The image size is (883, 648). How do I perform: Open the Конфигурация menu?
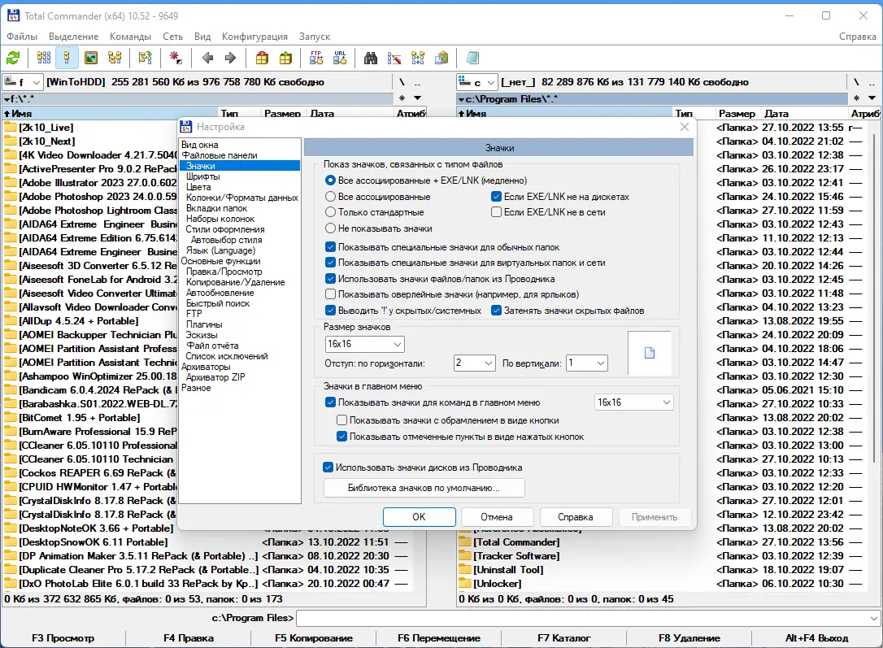coord(254,37)
